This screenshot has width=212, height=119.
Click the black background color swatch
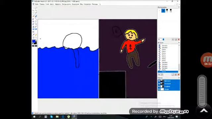point(36,43)
